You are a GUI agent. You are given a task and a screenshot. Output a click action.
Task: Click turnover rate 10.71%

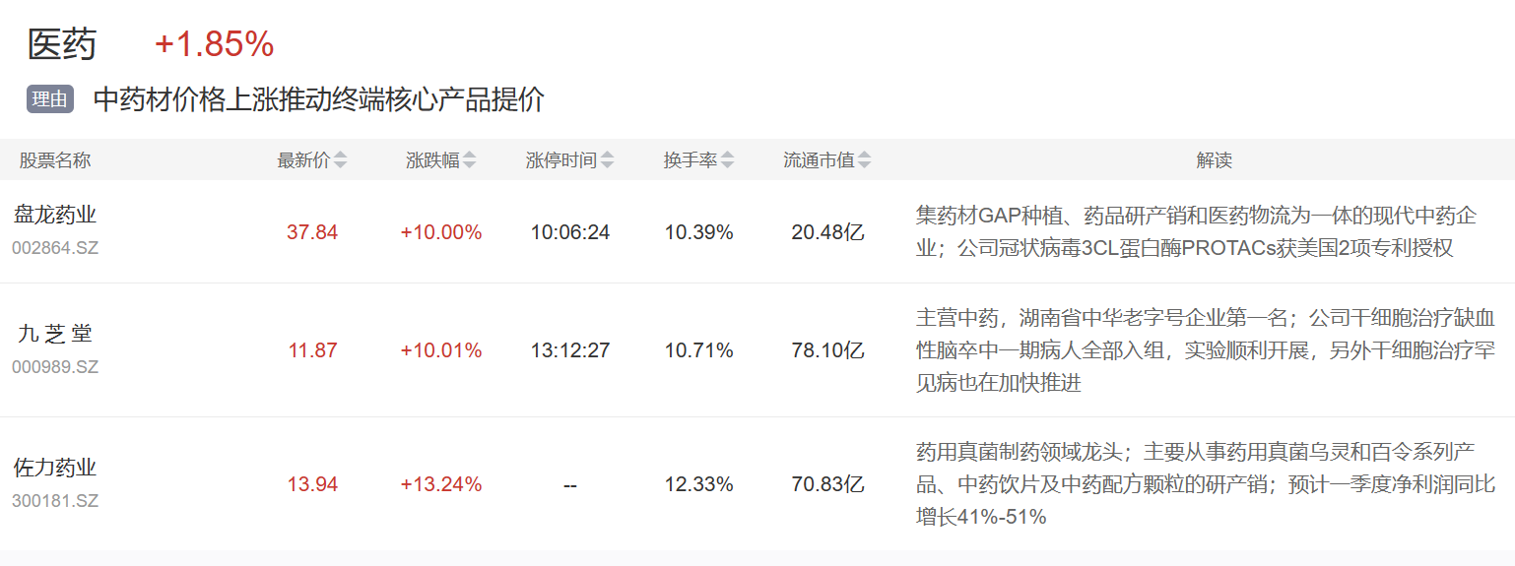point(699,350)
